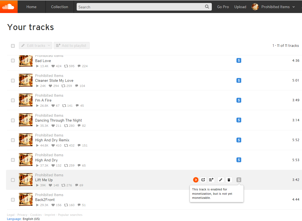
Task: Check the I'm A Fire checkbox
Action: 13,100
